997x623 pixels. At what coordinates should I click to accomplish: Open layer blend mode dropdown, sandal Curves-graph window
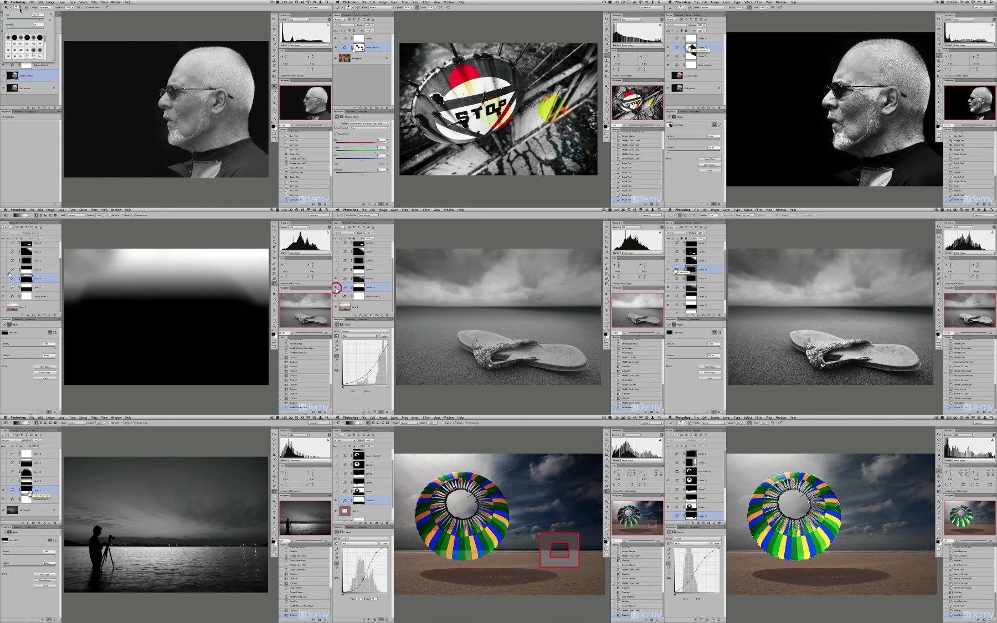345,233
